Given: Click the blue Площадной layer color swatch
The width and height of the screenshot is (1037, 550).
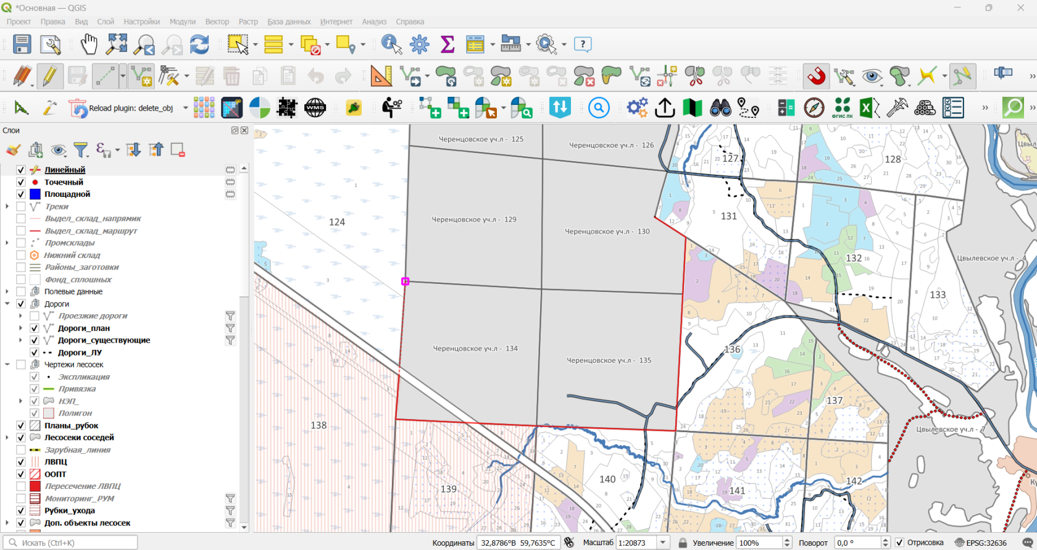Looking at the screenshot, I should click(35, 194).
